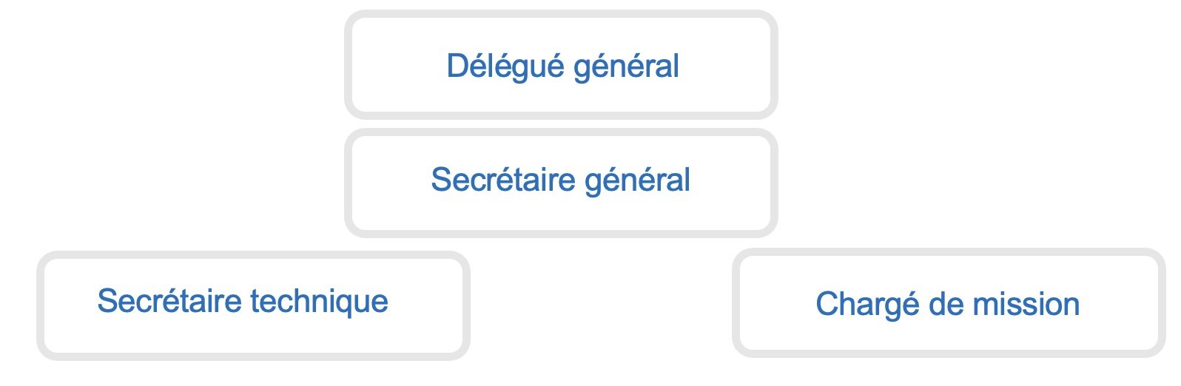Click the Délégué général link
This screenshot has height=386, width=1181.
pos(562,66)
